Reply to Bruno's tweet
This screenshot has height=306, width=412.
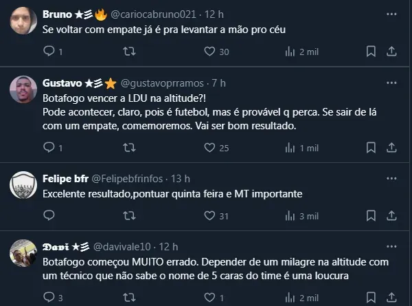(x=48, y=52)
